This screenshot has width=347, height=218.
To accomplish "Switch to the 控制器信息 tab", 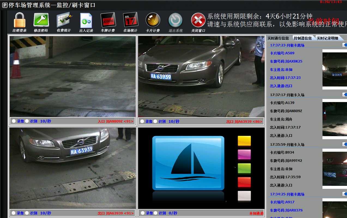I will (x=303, y=38).
